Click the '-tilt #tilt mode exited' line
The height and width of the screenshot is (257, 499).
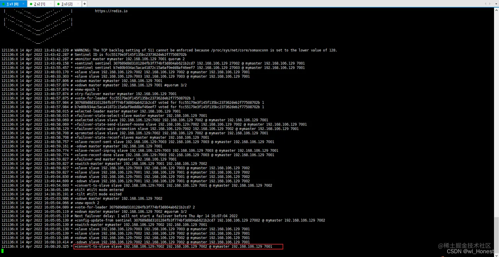[62, 194]
